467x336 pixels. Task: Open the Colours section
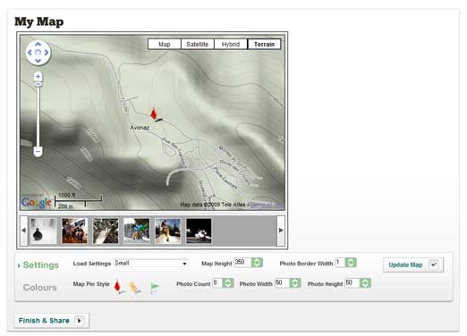[x=39, y=288]
